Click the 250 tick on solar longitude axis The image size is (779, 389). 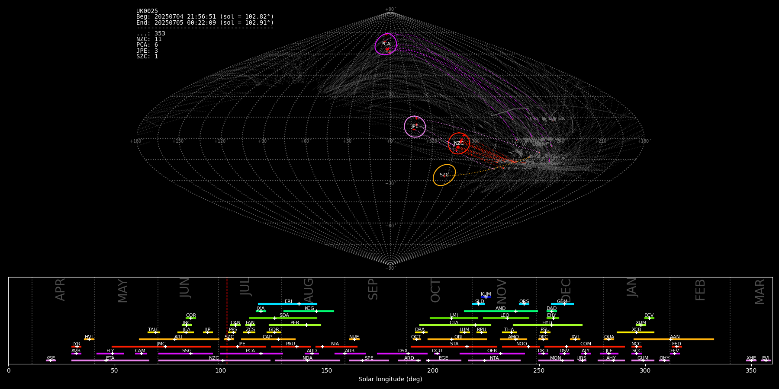click(x=539, y=370)
